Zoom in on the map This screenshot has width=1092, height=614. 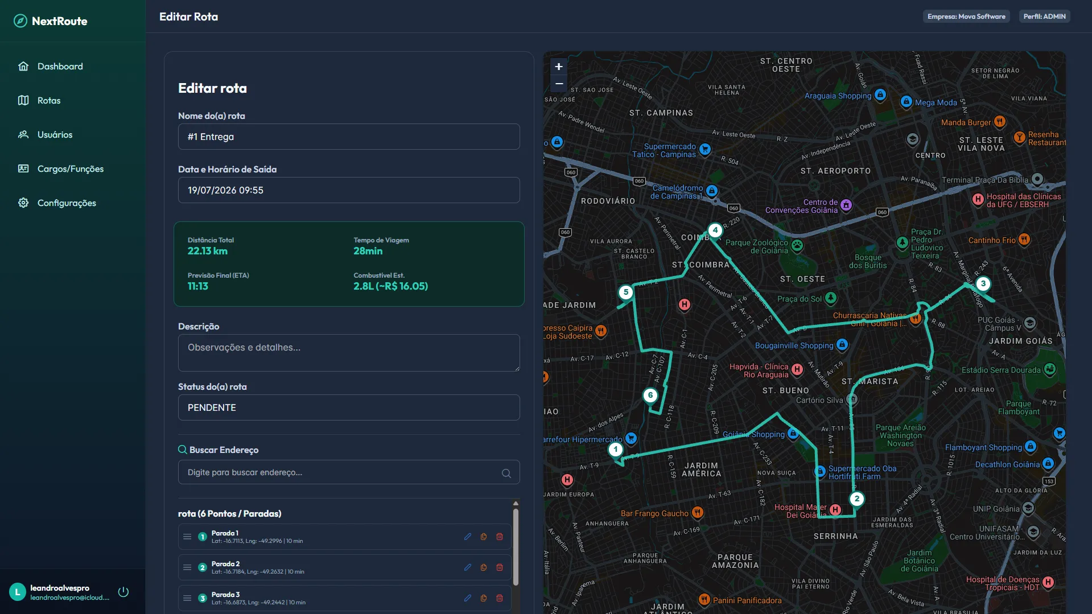[x=559, y=67]
